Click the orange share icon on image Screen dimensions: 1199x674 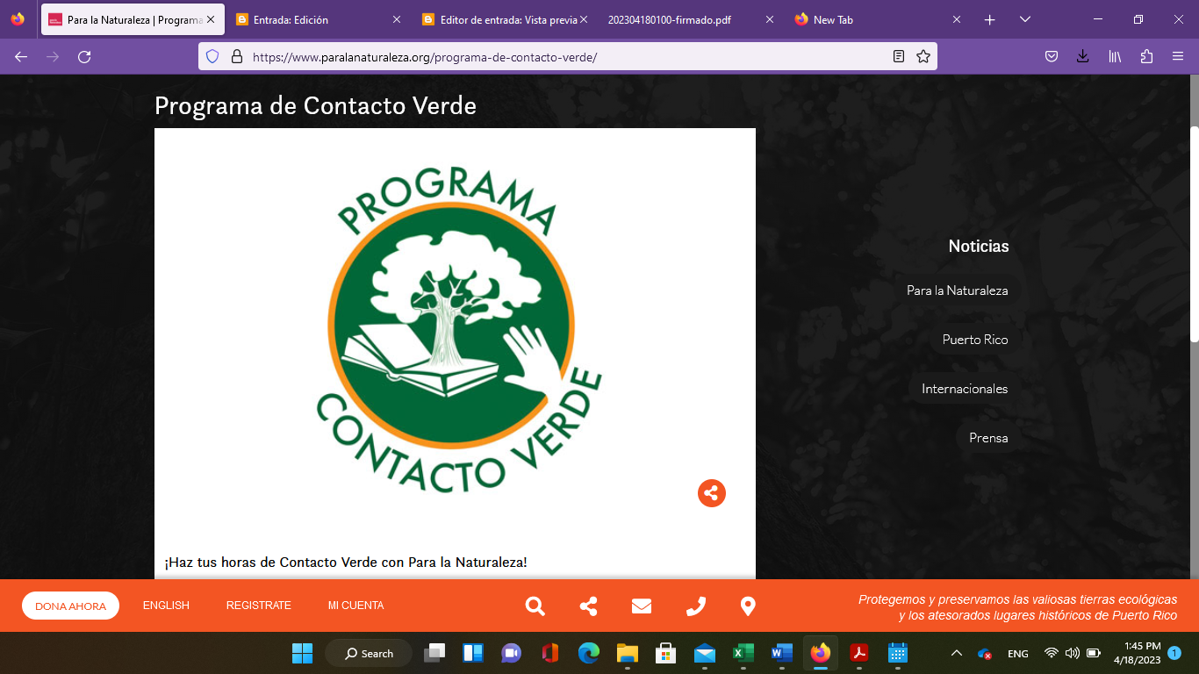tap(712, 493)
